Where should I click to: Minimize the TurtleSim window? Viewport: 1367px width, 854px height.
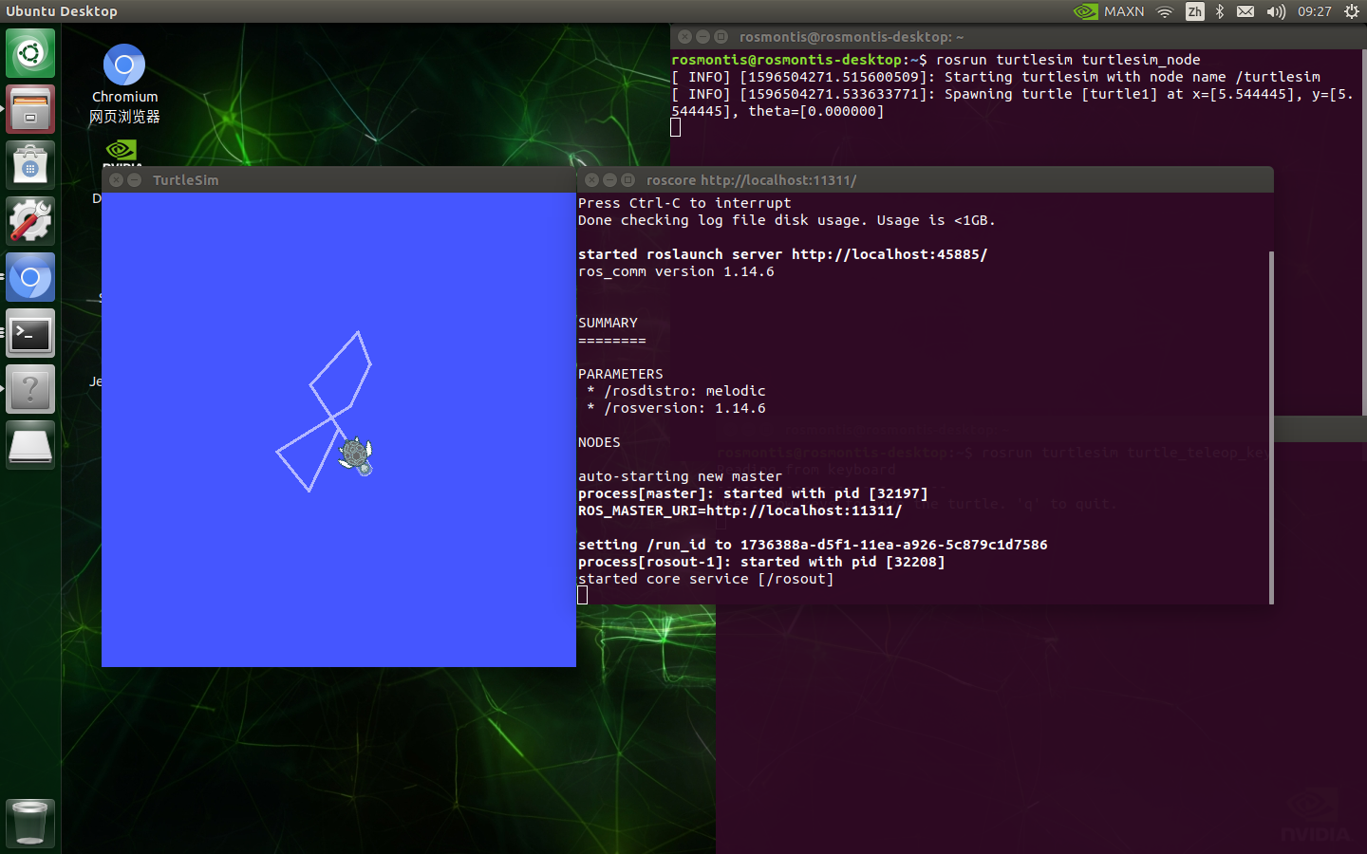(134, 180)
